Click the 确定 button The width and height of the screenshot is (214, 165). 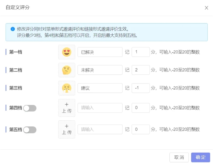pos(200,157)
